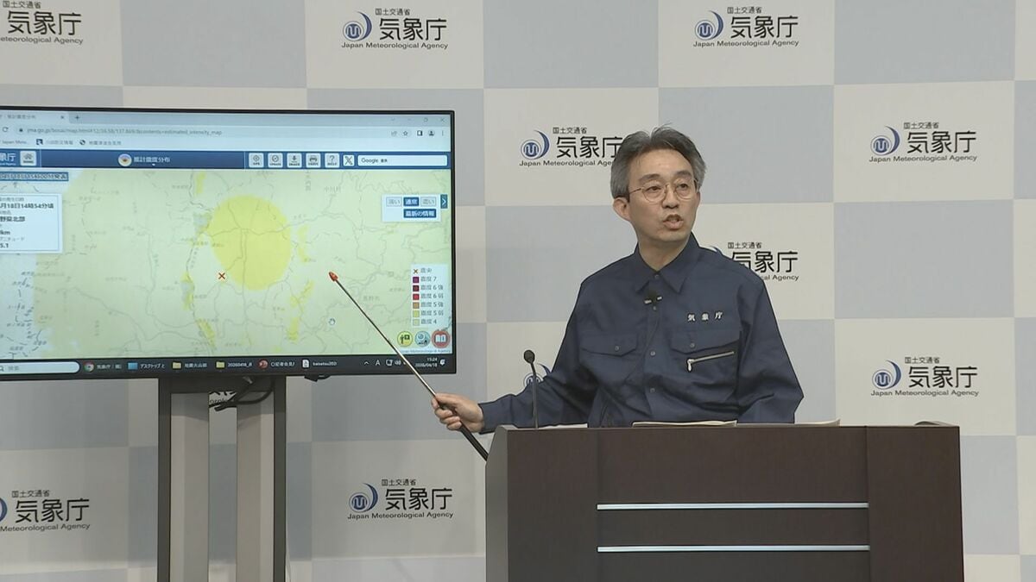The image size is (1036, 582).
Task: Enable the 濃い shading option
Action: tap(431, 200)
